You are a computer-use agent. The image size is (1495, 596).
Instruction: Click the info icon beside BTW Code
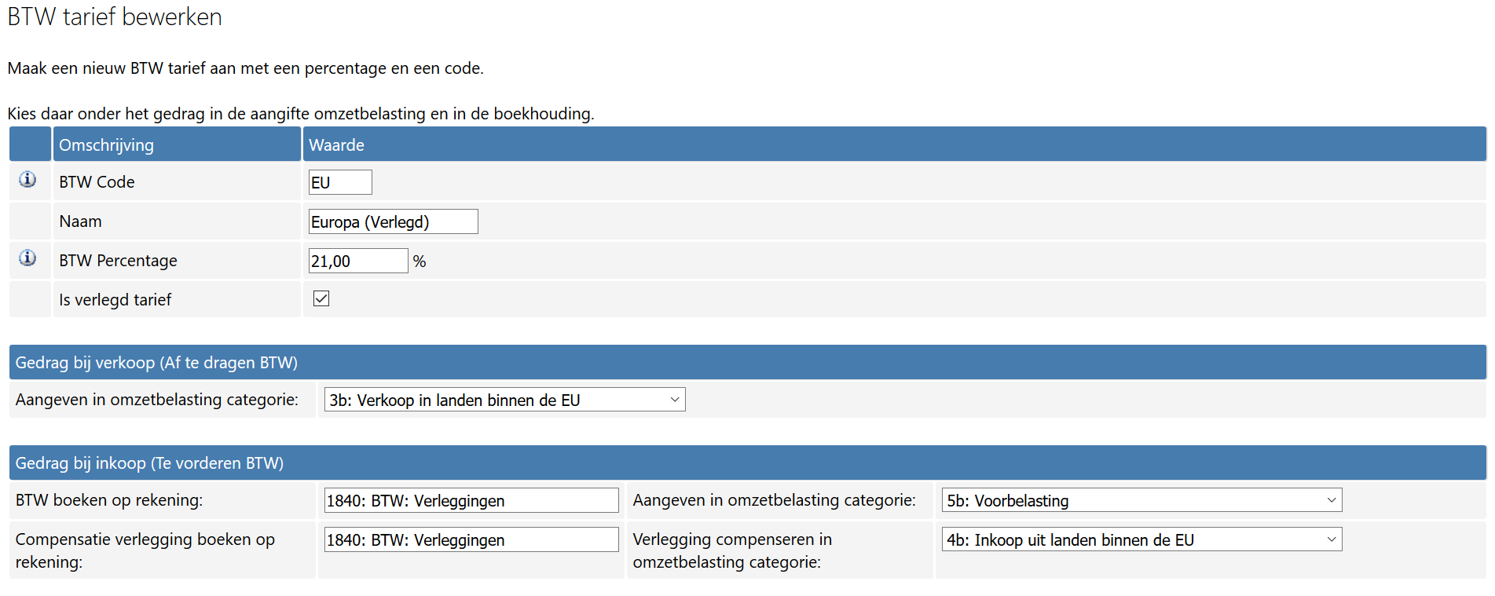click(x=27, y=180)
